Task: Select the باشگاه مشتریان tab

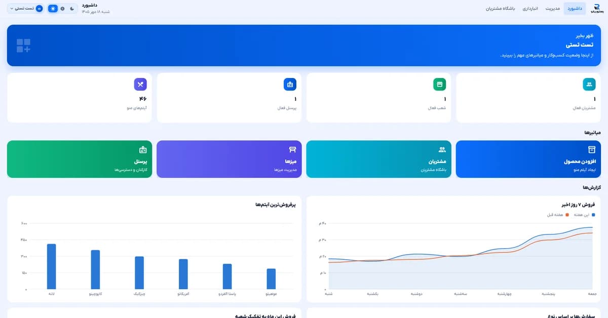Action: coord(501,9)
